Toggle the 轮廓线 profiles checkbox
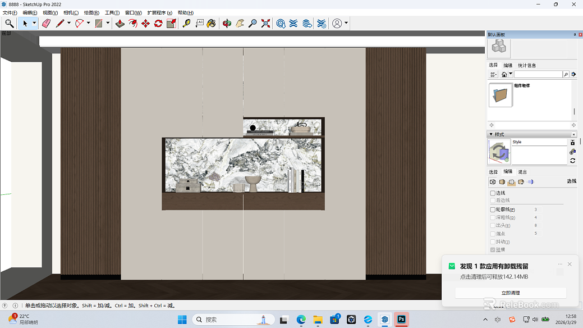This screenshot has width=583, height=328. click(x=493, y=209)
